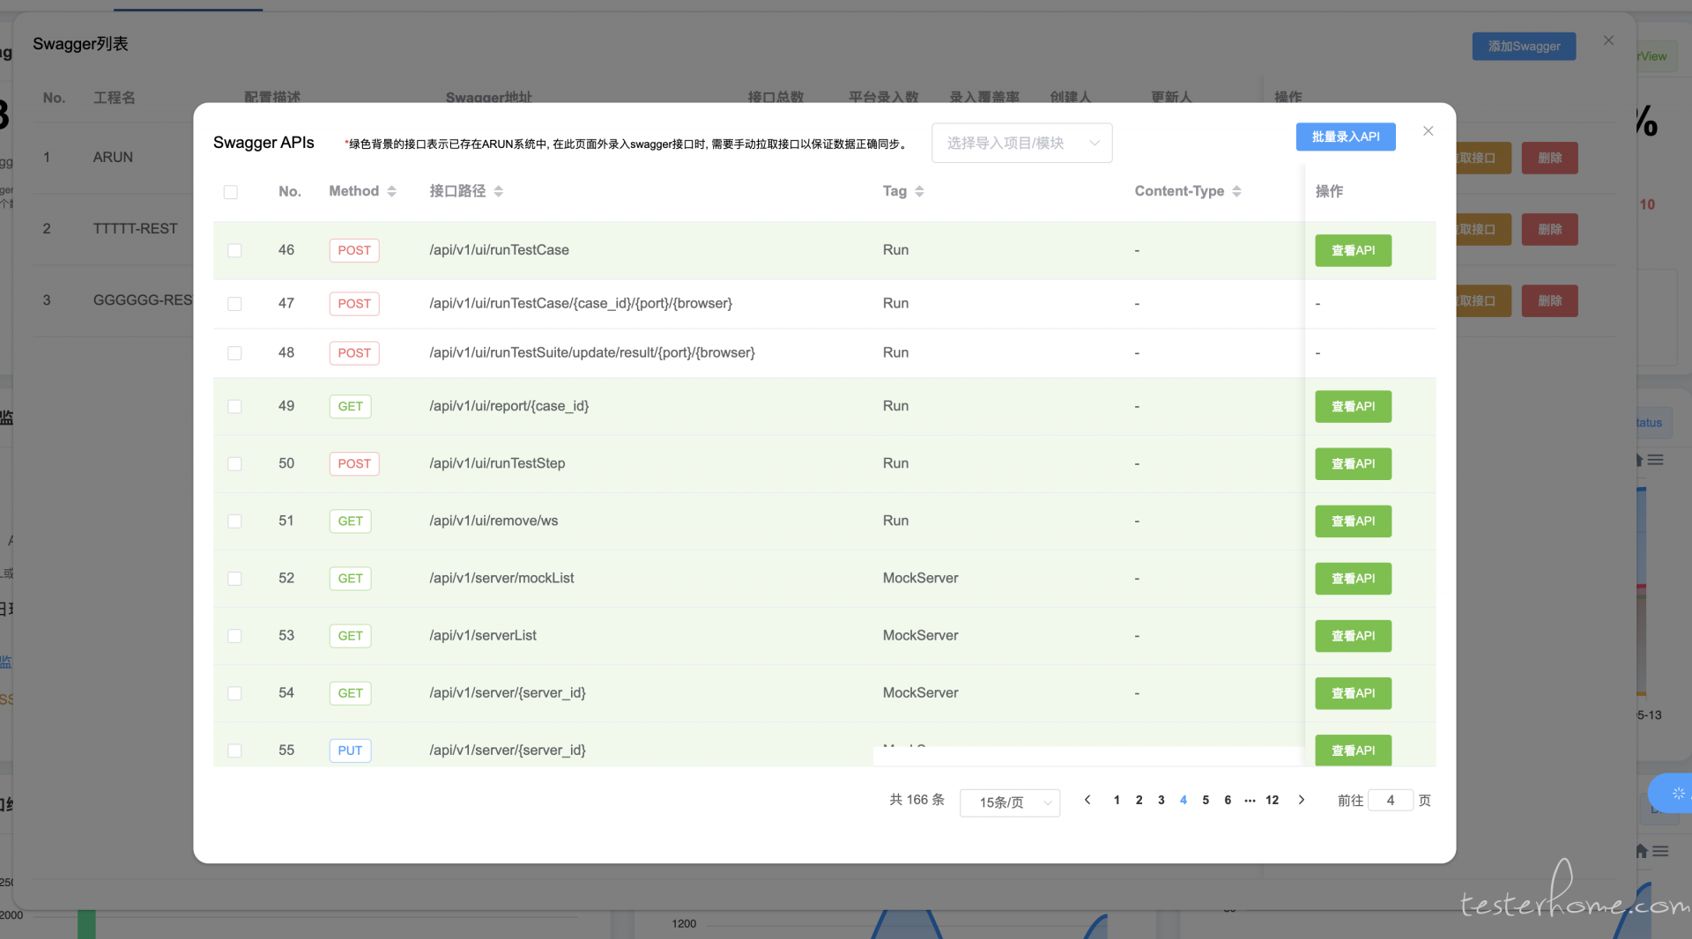Check the row 50 checkbox
Viewport: 1692px width, 939px height.
click(234, 464)
